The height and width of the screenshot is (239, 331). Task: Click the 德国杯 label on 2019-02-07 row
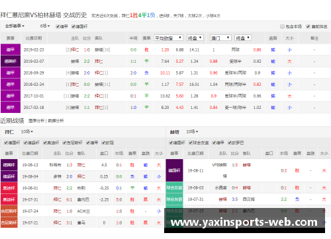click(11, 61)
